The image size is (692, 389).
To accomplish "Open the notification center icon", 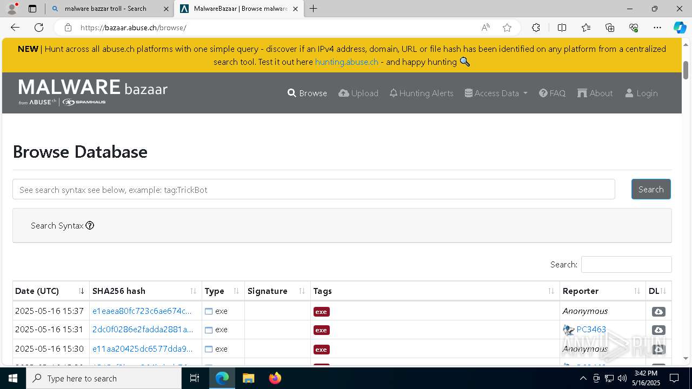I will 674,378.
